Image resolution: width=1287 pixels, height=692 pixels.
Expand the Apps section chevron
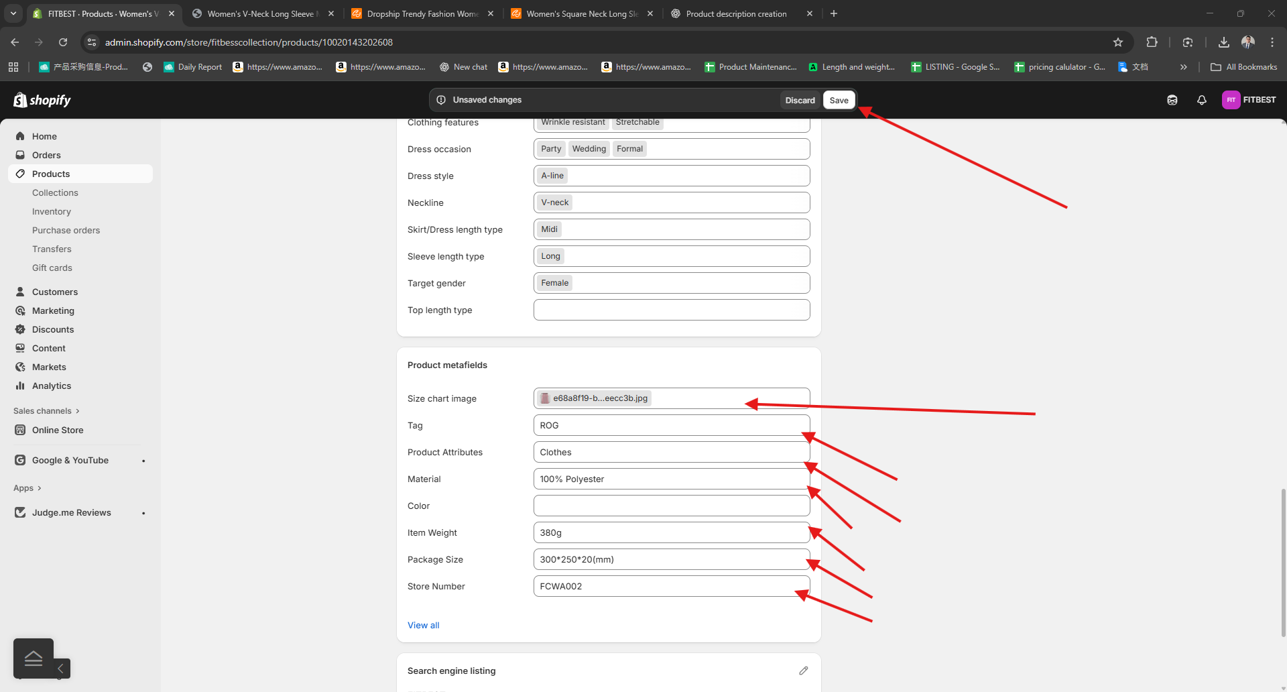40,488
